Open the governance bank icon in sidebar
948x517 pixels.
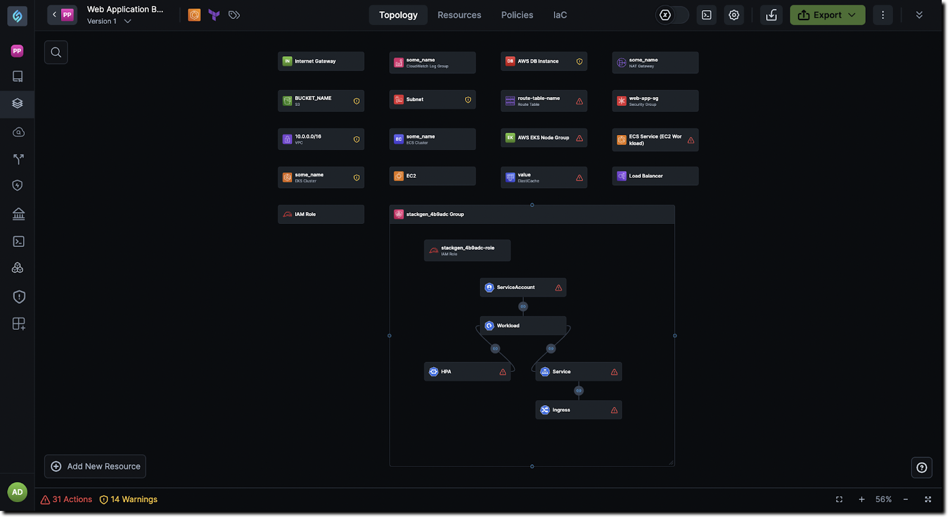pyautogui.click(x=18, y=214)
